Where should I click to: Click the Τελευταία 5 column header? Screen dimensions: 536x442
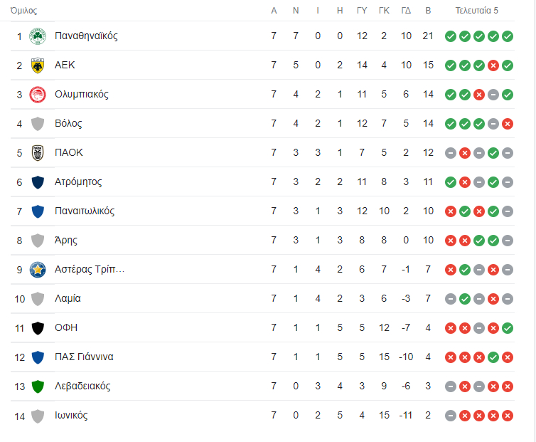[477, 11]
